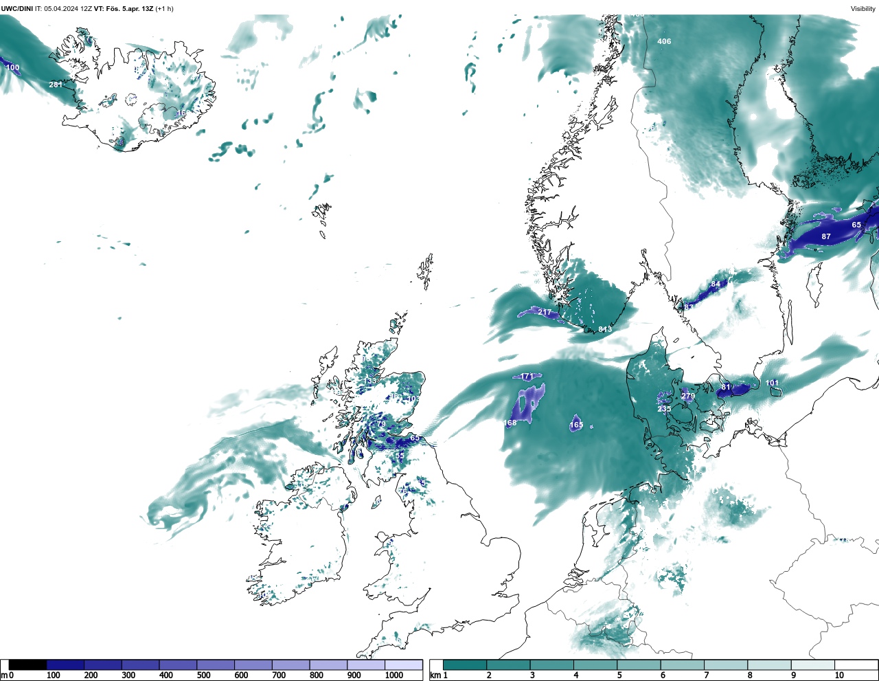Click the 'VT: Fös. 5.apr. 13Z' valid time
879x681 pixels.
click(x=124, y=9)
